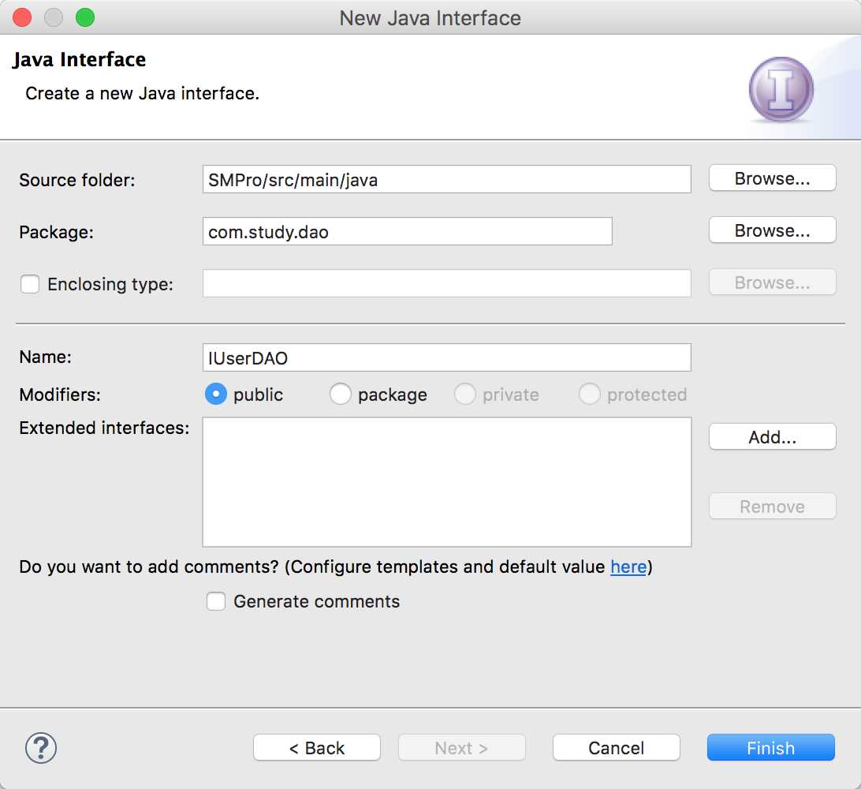
Task: Click the Name field containing IUserDAO
Action: pos(446,357)
